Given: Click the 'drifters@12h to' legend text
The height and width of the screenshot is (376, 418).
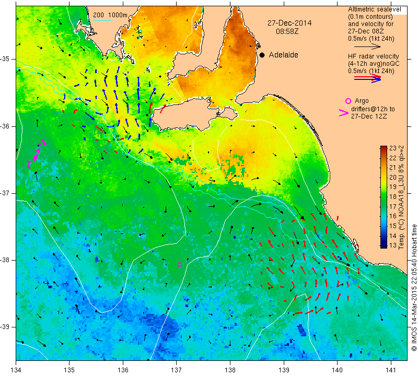Looking at the screenshot, I should tap(373, 109).
